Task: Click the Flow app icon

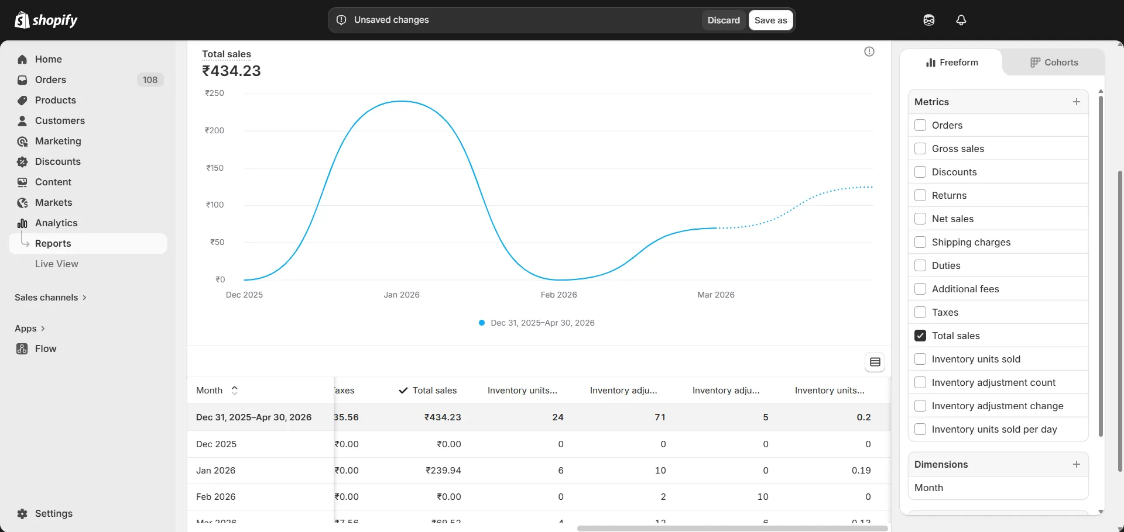Action: [x=22, y=348]
